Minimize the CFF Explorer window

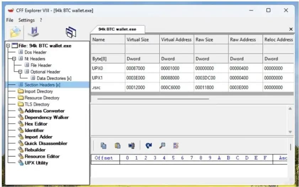(x=251, y=10)
